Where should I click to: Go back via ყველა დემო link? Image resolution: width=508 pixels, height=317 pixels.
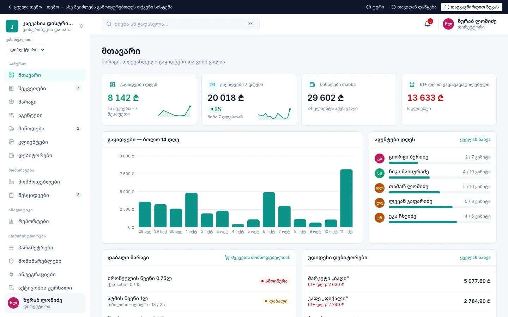click(x=25, y=7)
